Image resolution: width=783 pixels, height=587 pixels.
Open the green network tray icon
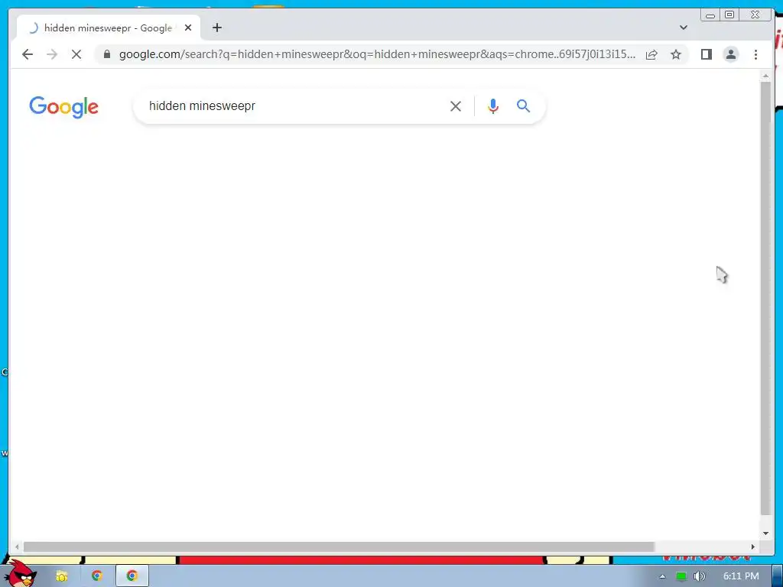[x=681, y=576]
